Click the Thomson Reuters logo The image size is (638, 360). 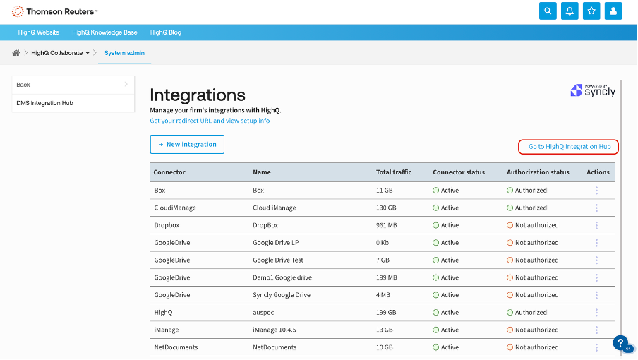[x=54, y=11]
